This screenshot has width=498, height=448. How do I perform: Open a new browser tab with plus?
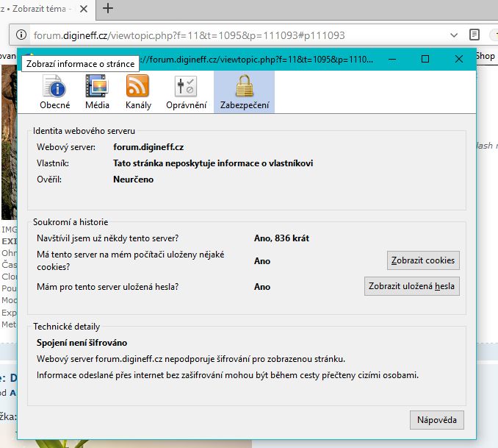[109, 9]
